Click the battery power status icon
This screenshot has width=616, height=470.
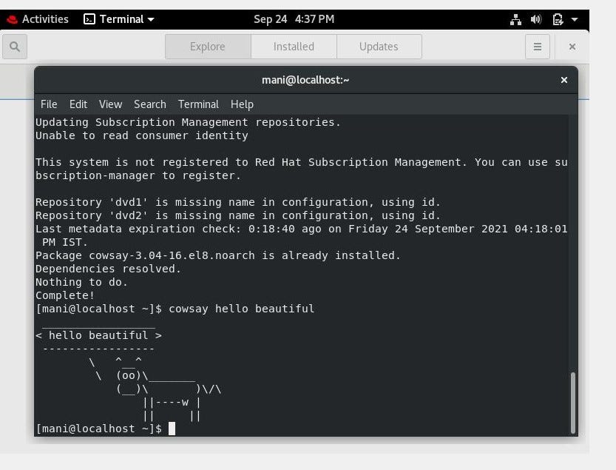(x=558, y=19)
